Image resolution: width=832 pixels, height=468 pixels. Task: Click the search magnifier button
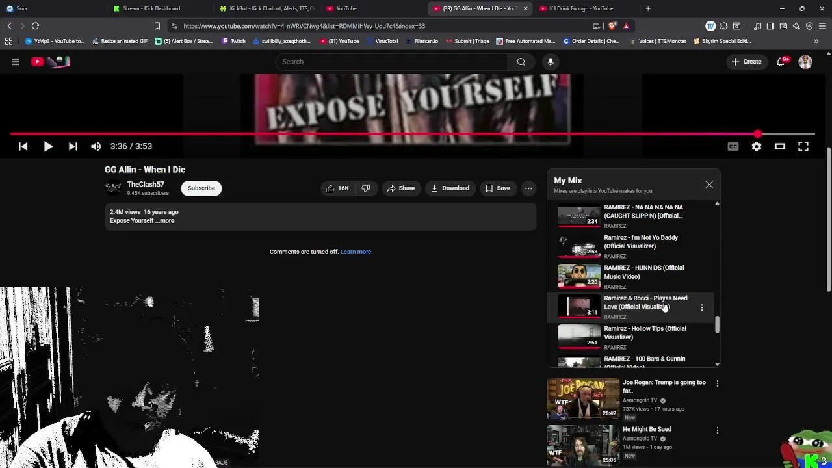521,62
